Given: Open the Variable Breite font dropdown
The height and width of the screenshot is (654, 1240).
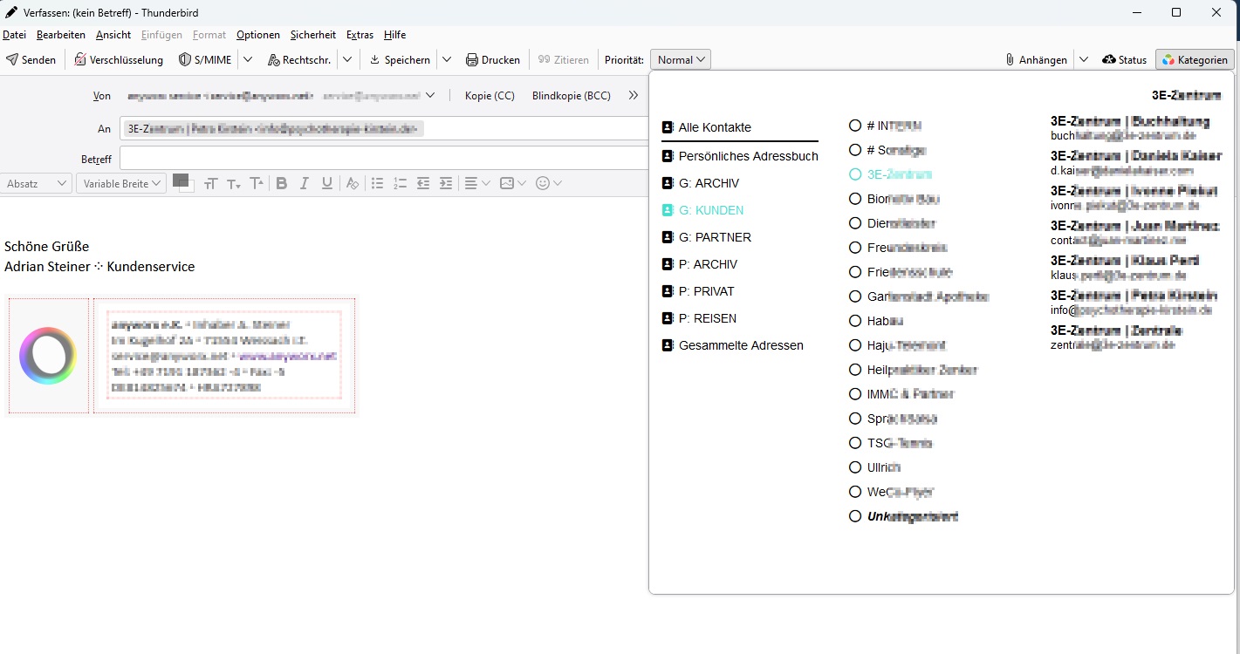Looking at the screenshot, I should click(x=120, y=183).
